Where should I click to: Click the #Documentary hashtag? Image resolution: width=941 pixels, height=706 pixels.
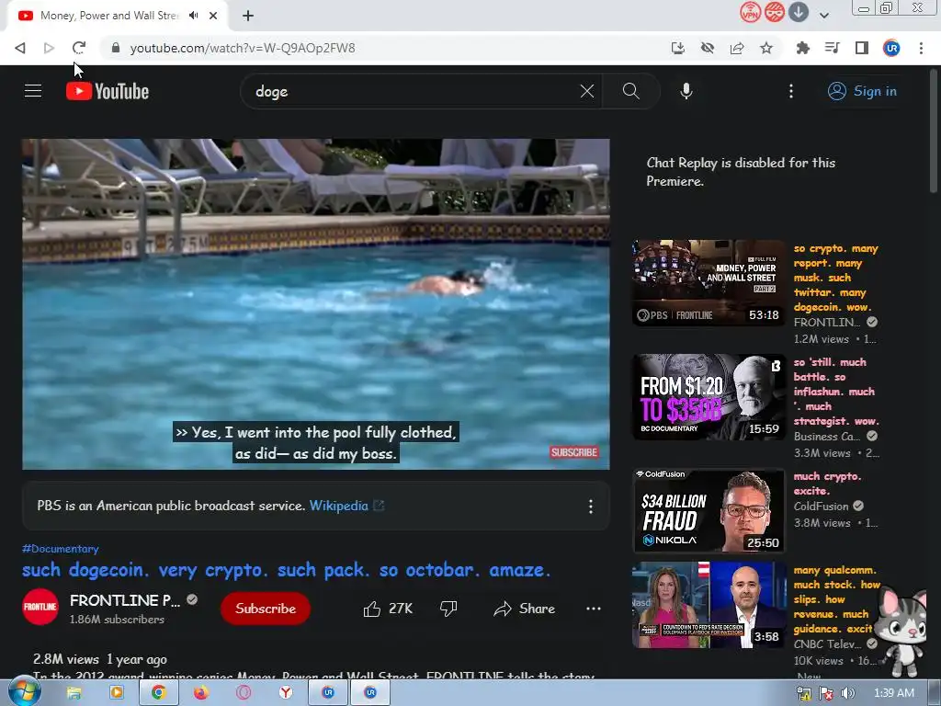(x=60, y=549)
